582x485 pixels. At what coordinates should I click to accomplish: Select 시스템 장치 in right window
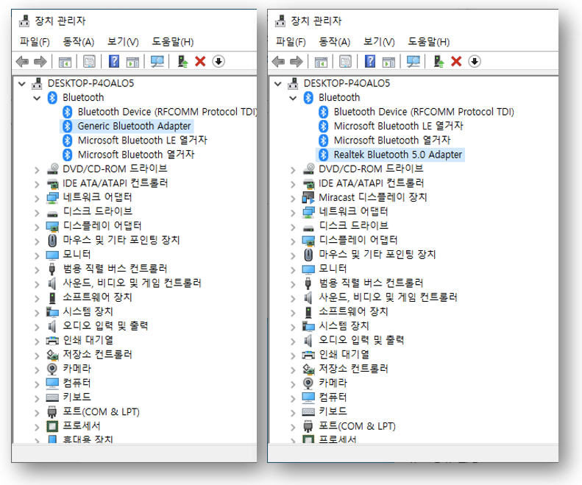(x=344, y=326)
